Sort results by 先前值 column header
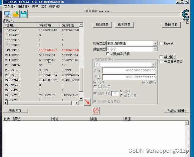The image size is (194, 157). click(70, 25)
